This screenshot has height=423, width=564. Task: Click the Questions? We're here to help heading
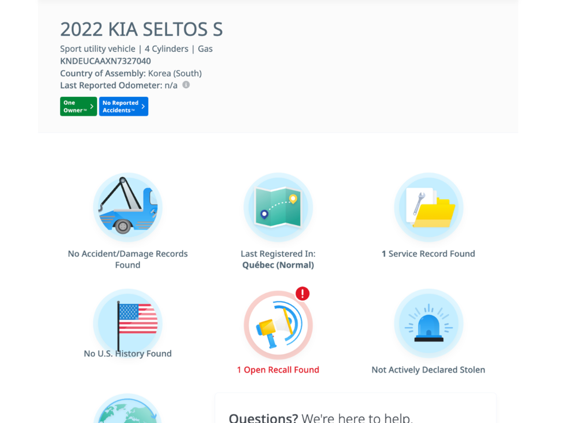click(x=320, y=417)
